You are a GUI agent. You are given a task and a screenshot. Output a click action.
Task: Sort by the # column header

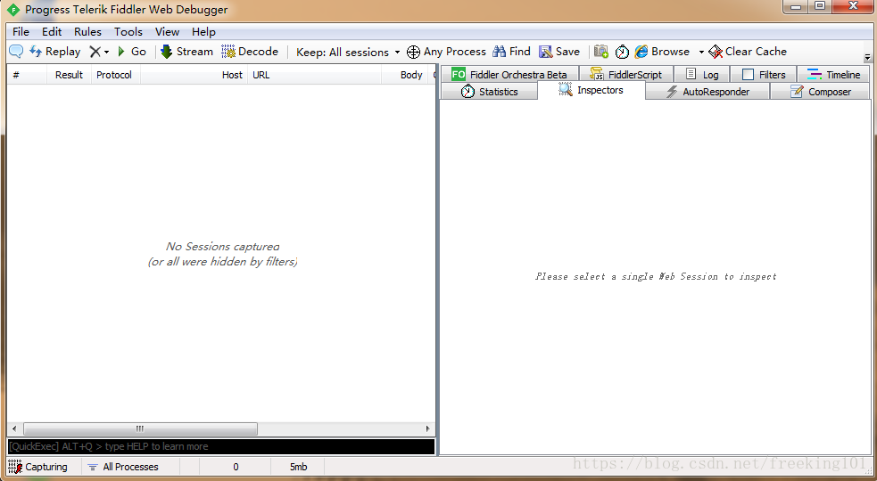(x=27, y=75)
